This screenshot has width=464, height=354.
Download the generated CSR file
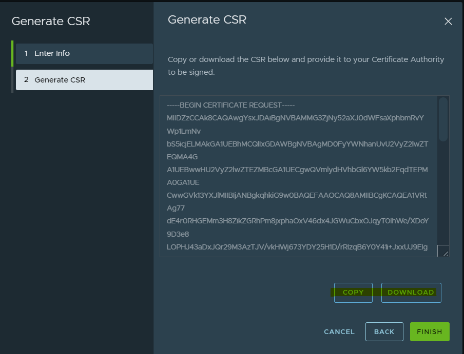pos(411,293)
